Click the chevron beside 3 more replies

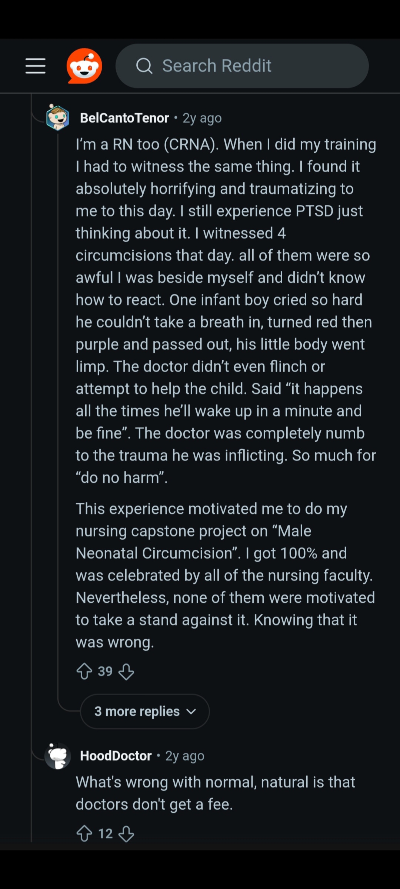click(191, 712)
